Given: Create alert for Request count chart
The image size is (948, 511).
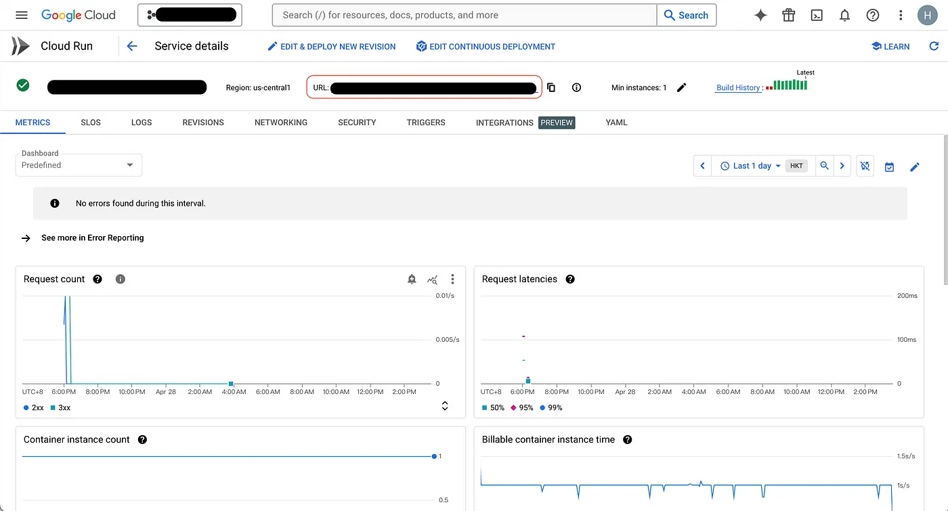Looking at the screenshot, I should click(412, 279).
